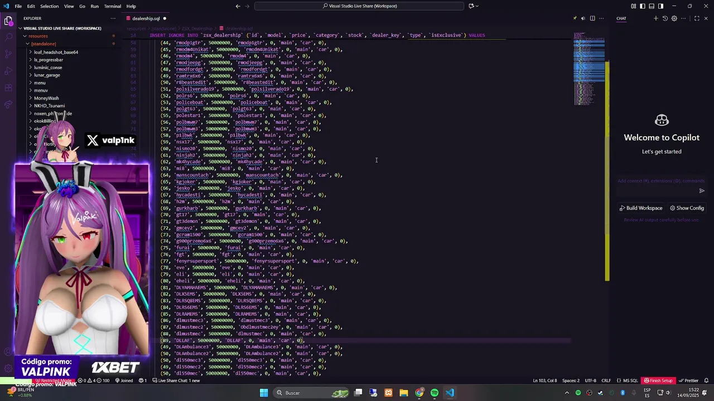The image size is (714, 401).
Task: Open the Copilot menu beside command center
Action: tap(473, 6)
